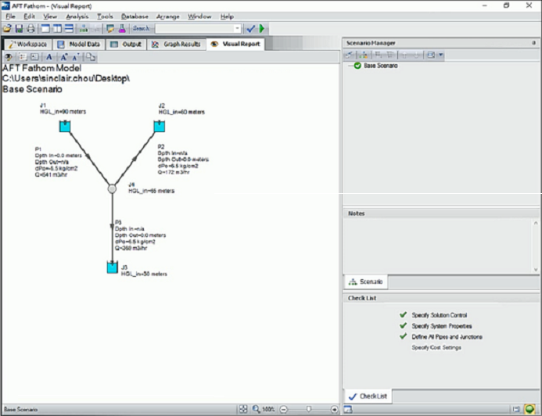
Task: Open the Analysis menu
Action: pos(77,16)
